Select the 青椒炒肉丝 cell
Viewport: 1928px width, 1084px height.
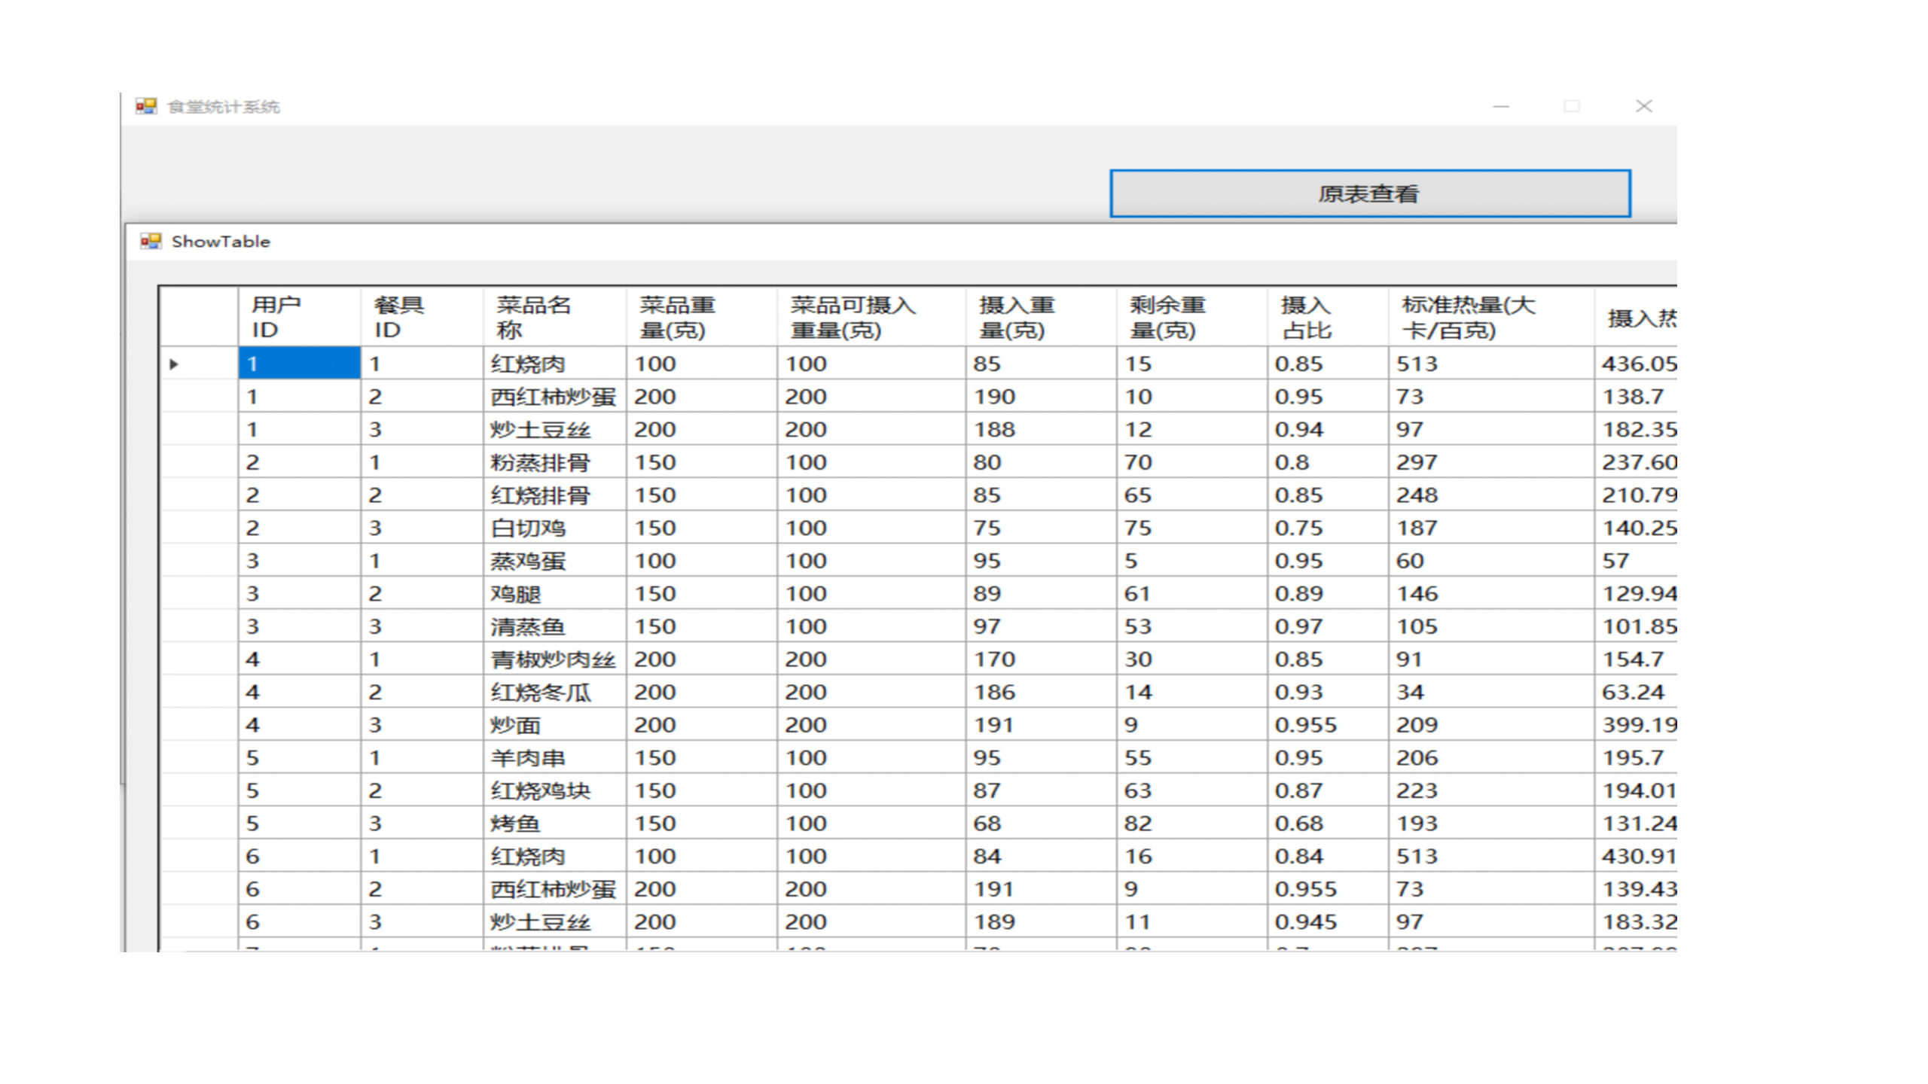click(x=554, y=659)
